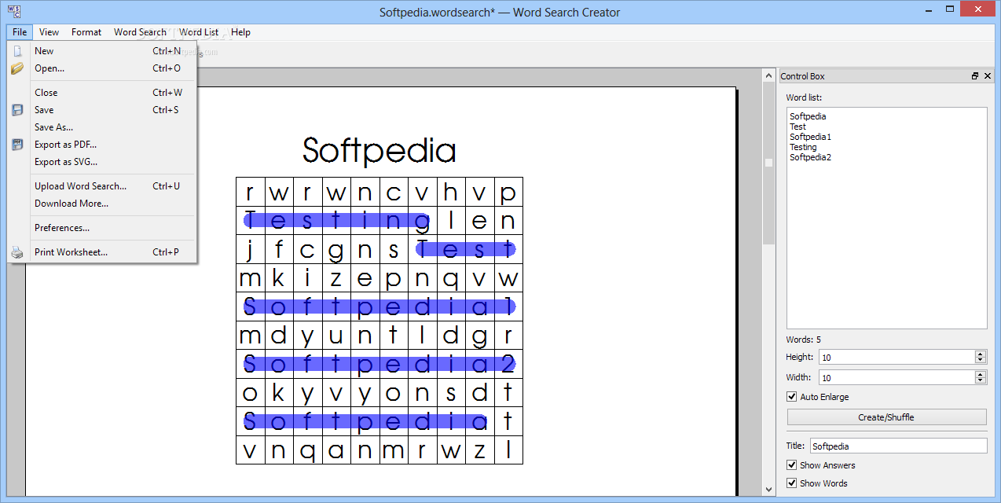The width and height of the screenshot is (1001, 503).
Task: Click the 'Softpedia' puzzle title text
Action: 379,151
